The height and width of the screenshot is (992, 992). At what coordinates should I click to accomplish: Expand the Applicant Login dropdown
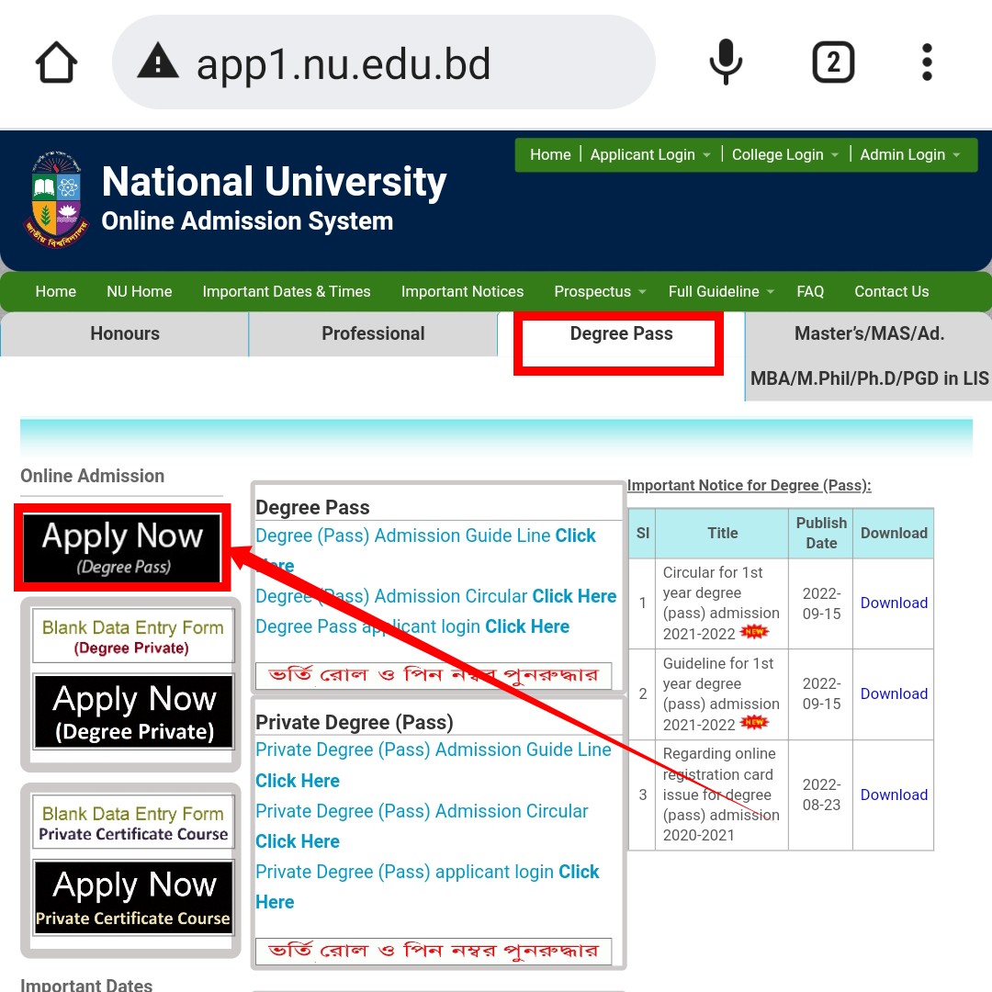(649, 154)
